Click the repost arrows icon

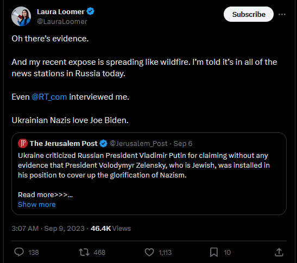tap(84, 252)
